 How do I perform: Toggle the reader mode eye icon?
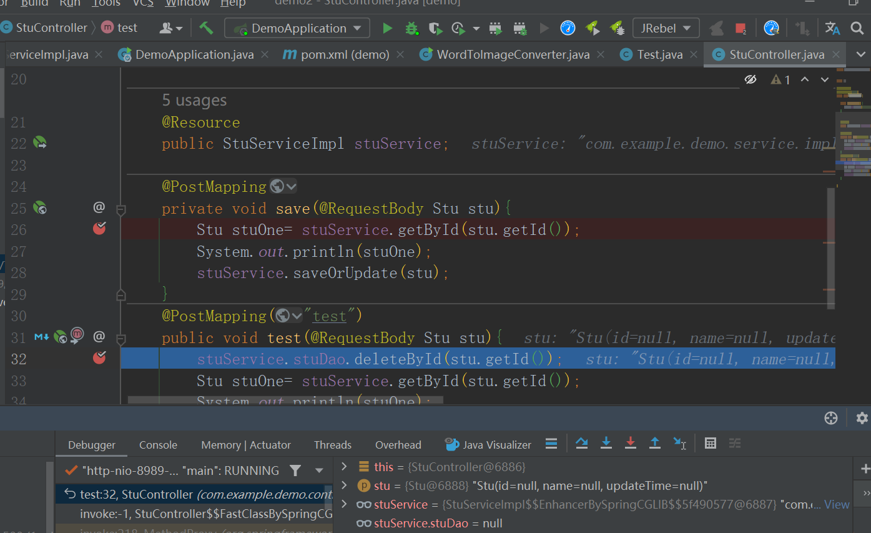coord(750,79)
